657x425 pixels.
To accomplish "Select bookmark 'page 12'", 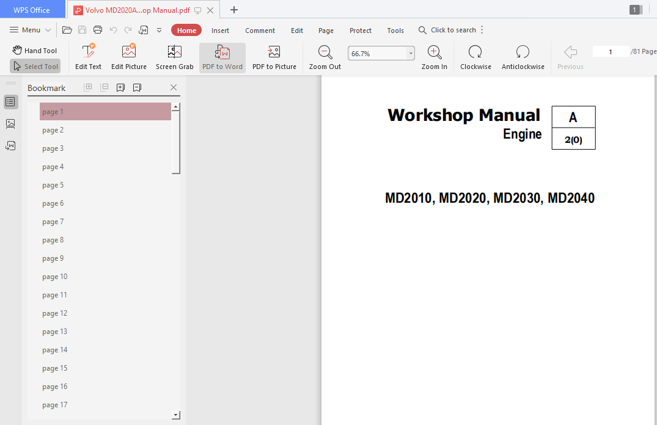I will 105,314.
